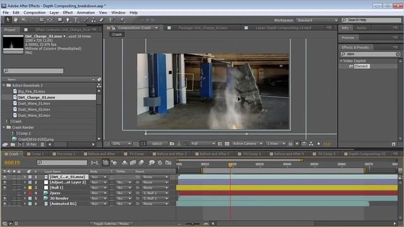The image size is (404, 227).
Task: Select the Selection arrow tool
Action: pyautogui.click(x=8, y=20)
